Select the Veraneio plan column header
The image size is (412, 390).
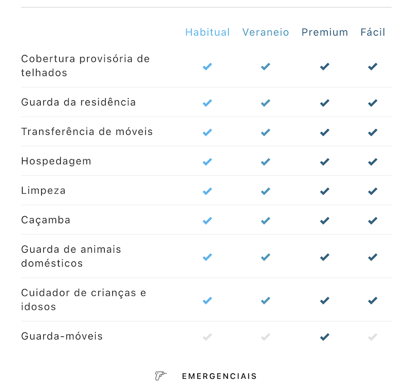click(266, 32)
